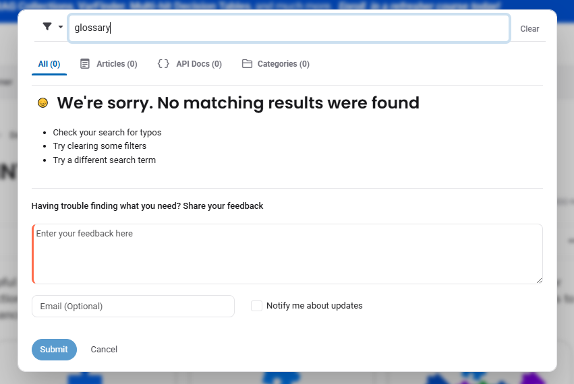Click the No matching results heading
The image size is (574, 384).
(238, 103)
